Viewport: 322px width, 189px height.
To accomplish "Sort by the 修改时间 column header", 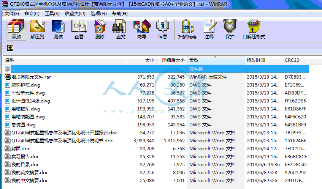I will click(263, 60).
